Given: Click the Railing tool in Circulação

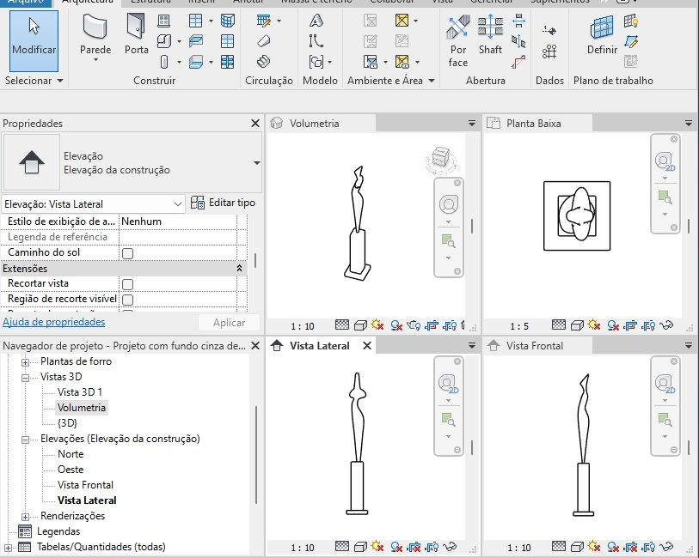Looking at the screenshot, I should tap(264, 21).
